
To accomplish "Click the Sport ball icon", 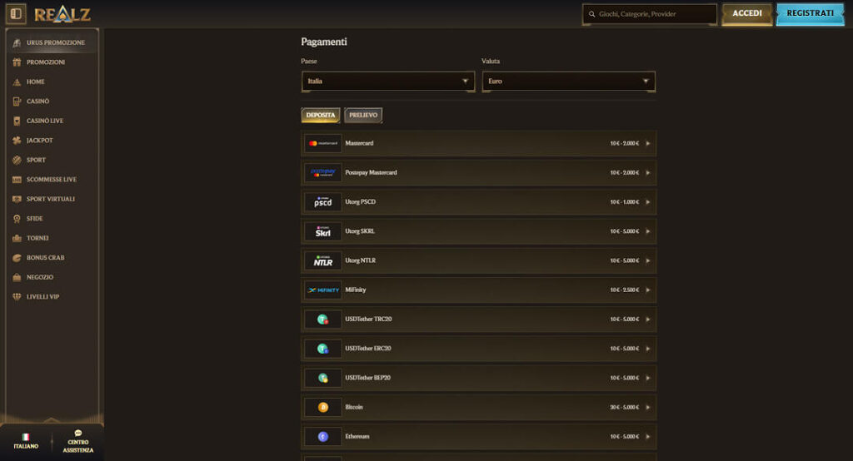I will [17, 160].
